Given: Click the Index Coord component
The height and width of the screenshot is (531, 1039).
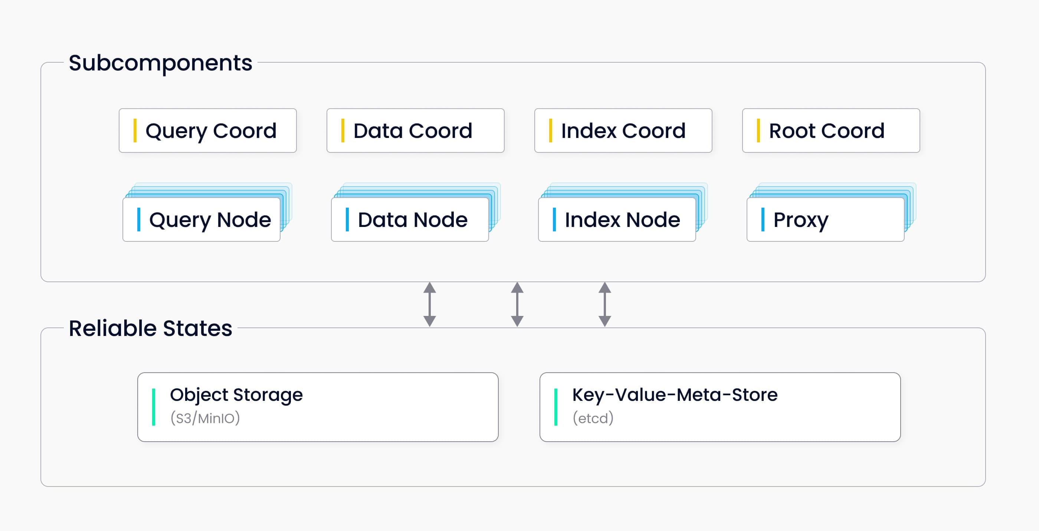Looking at the screenshot, I should click(623, 131).
